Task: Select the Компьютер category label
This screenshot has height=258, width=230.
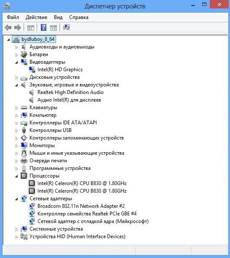Action: (43, 115)
